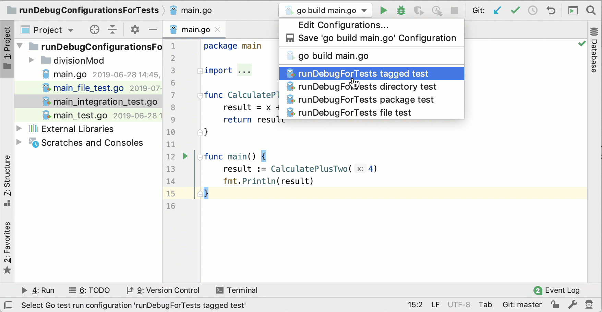The image size is (602, 312).
Task: Open the run configuration dropdown
Action: (x=364, y=10)
